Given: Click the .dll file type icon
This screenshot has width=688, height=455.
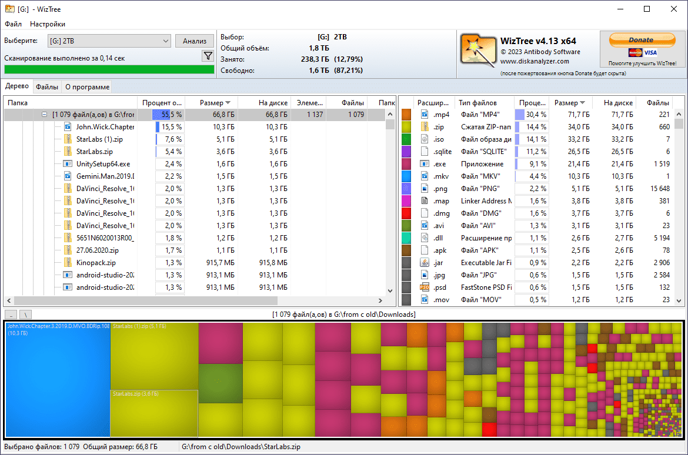Looking at the screenshot, I should point(425,238).
